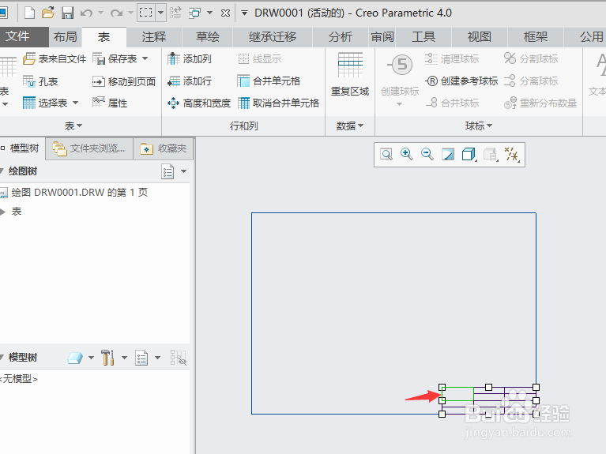Viewport: 606px width, 454px height.
Task: Click 移动到页面 button
Action: click(124, 81)
